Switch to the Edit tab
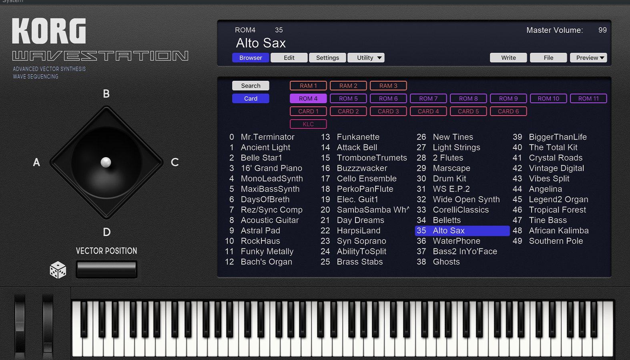This screenshot has width=630, height=360. tap(289, 58)
